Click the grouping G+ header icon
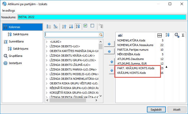The image size is (188, 114). pyautogui.click(x=177, y=35)
